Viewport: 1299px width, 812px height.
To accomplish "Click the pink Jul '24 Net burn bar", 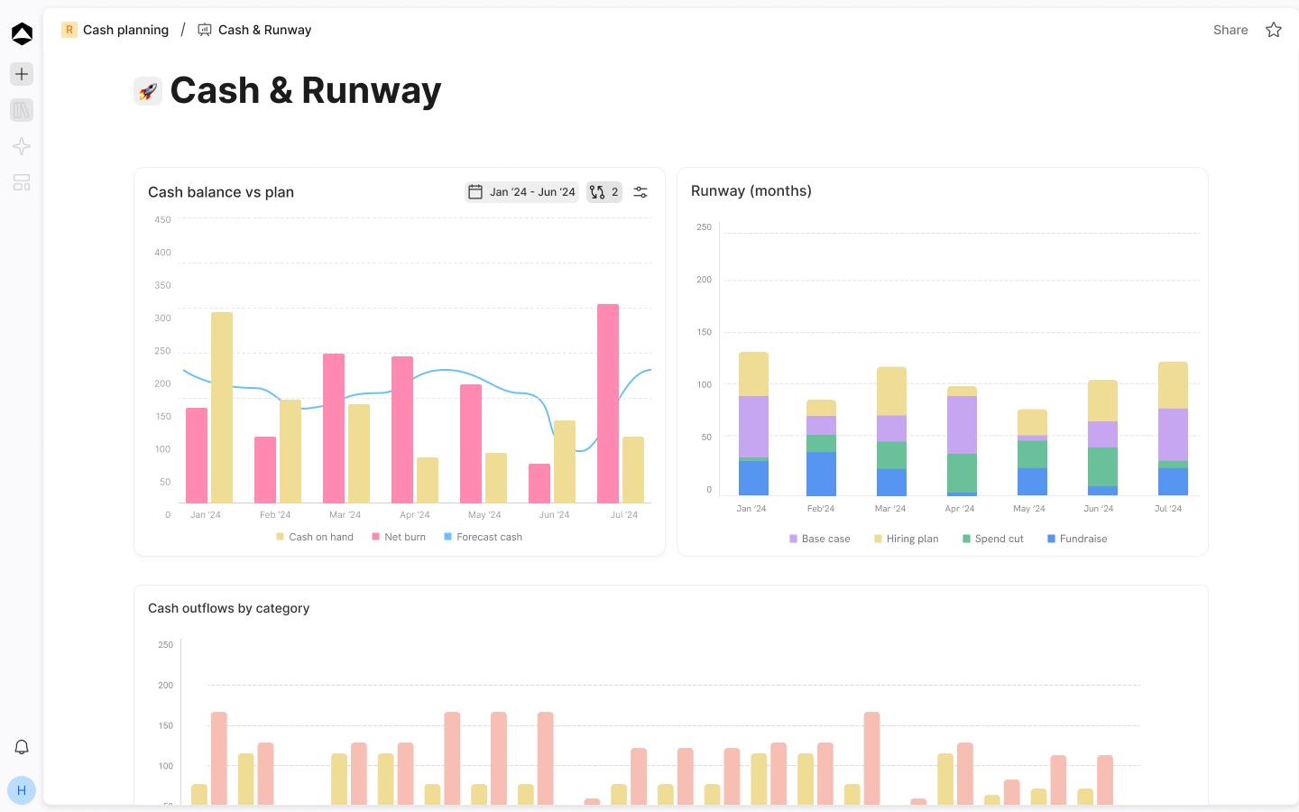I will 608,403.
